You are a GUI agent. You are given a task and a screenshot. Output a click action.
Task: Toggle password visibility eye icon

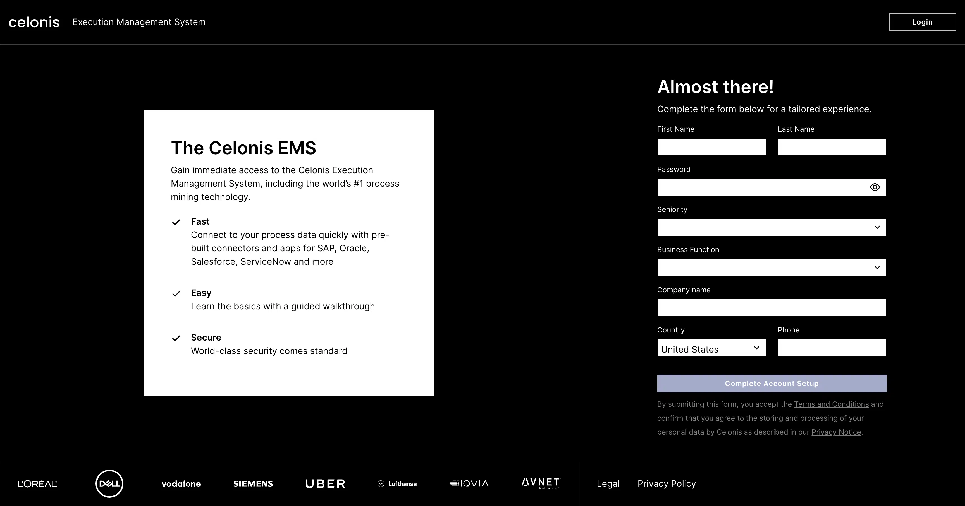875,187
